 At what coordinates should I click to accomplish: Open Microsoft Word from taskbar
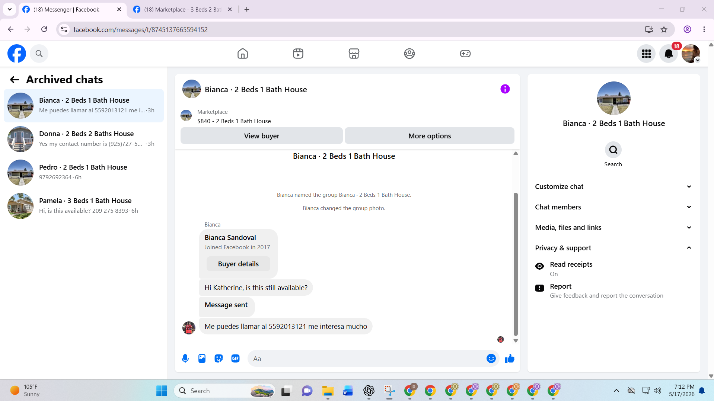348,391
